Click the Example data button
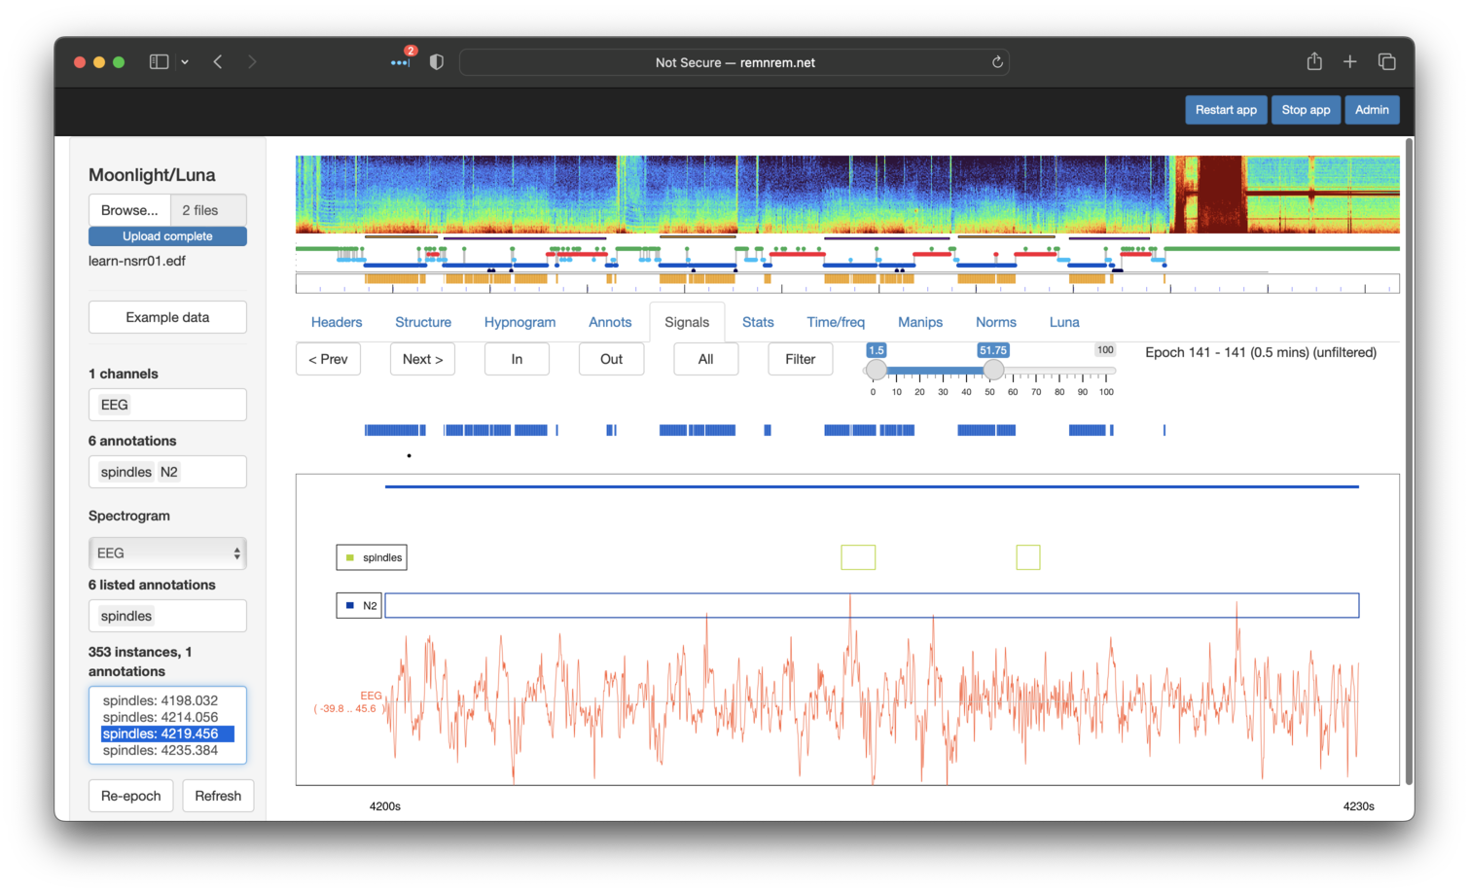Image resolution: width=1469 pixels, height=893 pixels. click(167, 317)
